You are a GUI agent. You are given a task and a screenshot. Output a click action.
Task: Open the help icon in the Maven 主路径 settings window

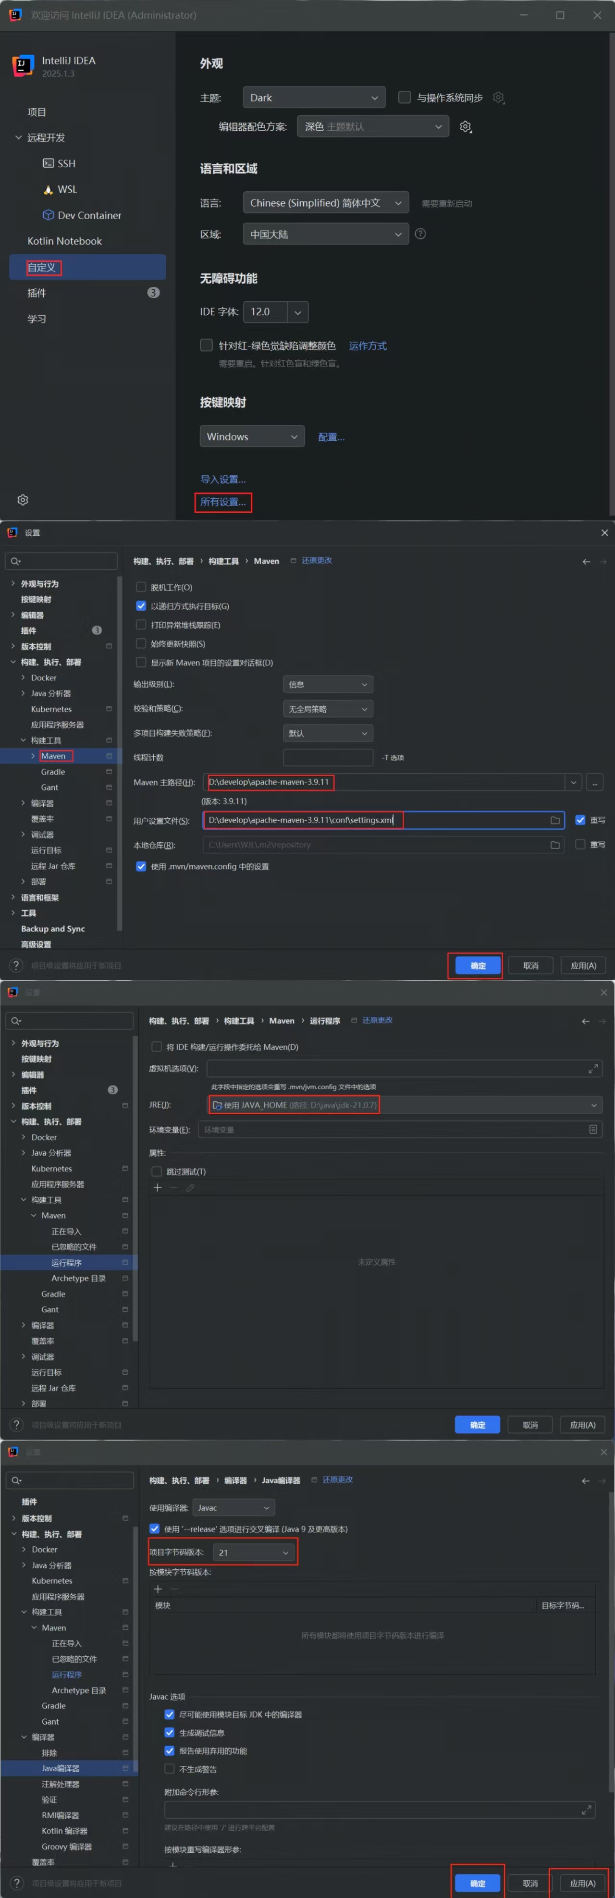click(x=16, y=965)
